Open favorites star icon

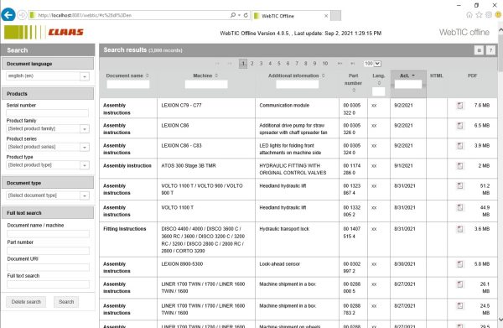click(479, 15)
